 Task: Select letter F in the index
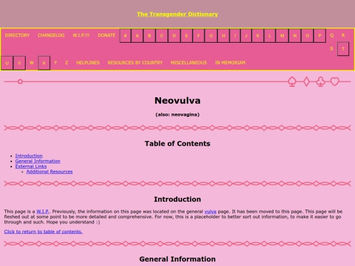pyautogui.click(x=199, y=35)
